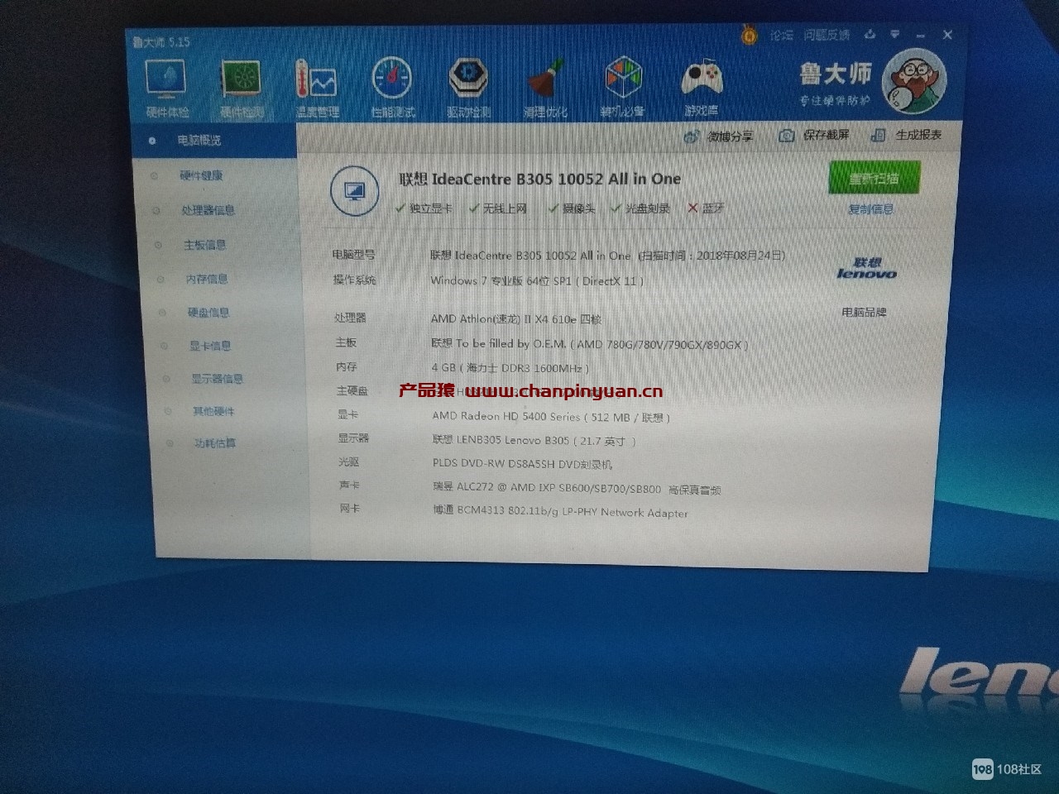Viewport: 1059px width, 794px height.
Task: Click BCM4313 802.11b/g network adapter text
Action: (x=560, y=512)
